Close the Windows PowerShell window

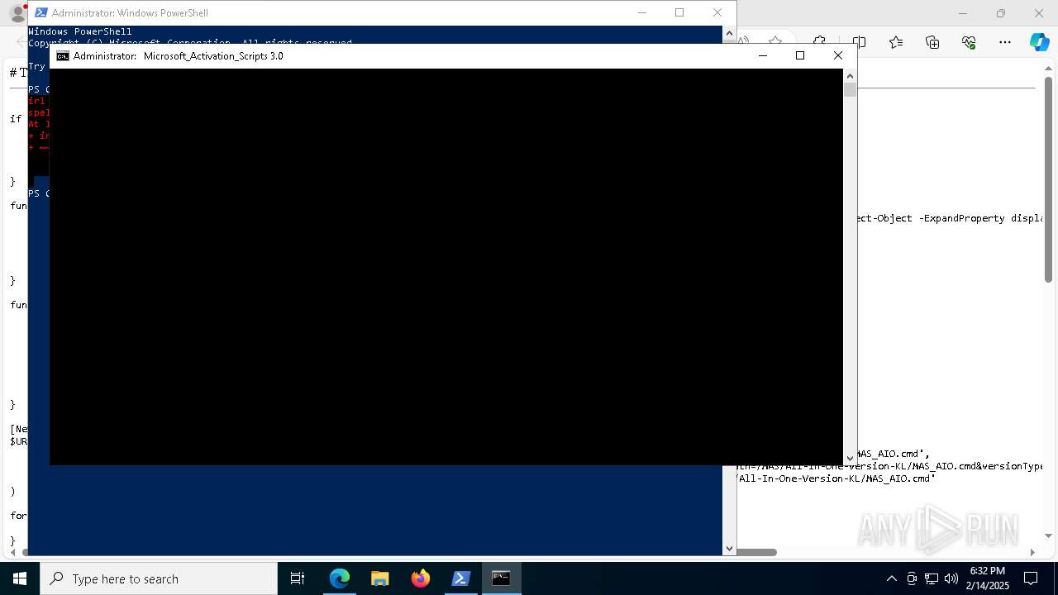[x=717, y=12]
